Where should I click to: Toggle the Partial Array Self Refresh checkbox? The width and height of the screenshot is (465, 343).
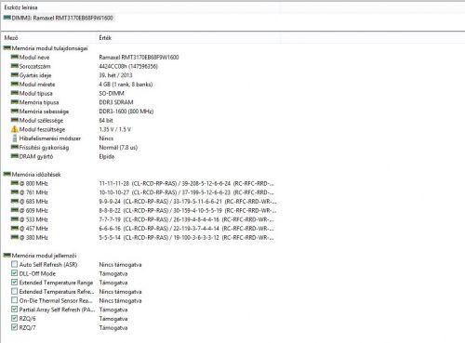point(14,309)
